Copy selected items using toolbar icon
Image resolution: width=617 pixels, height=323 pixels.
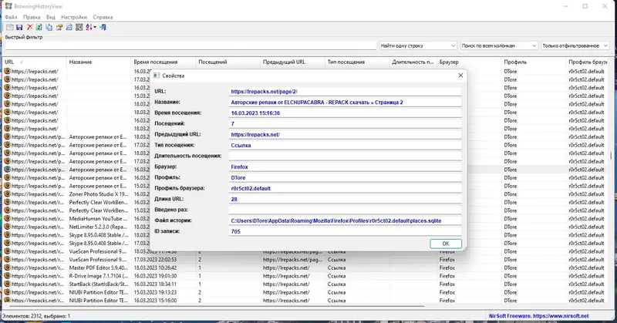coord(49,27)
